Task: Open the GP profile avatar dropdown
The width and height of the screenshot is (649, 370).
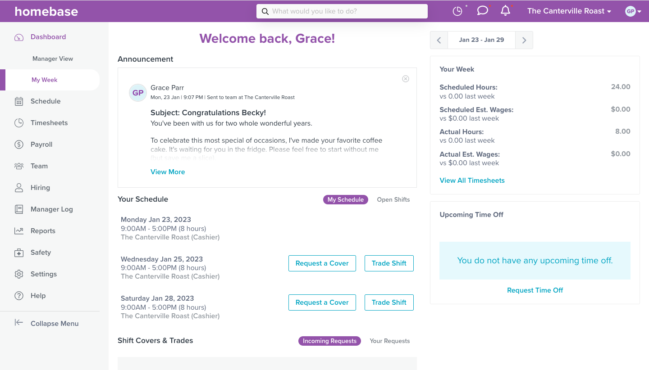Action: (x=633, y=11)
